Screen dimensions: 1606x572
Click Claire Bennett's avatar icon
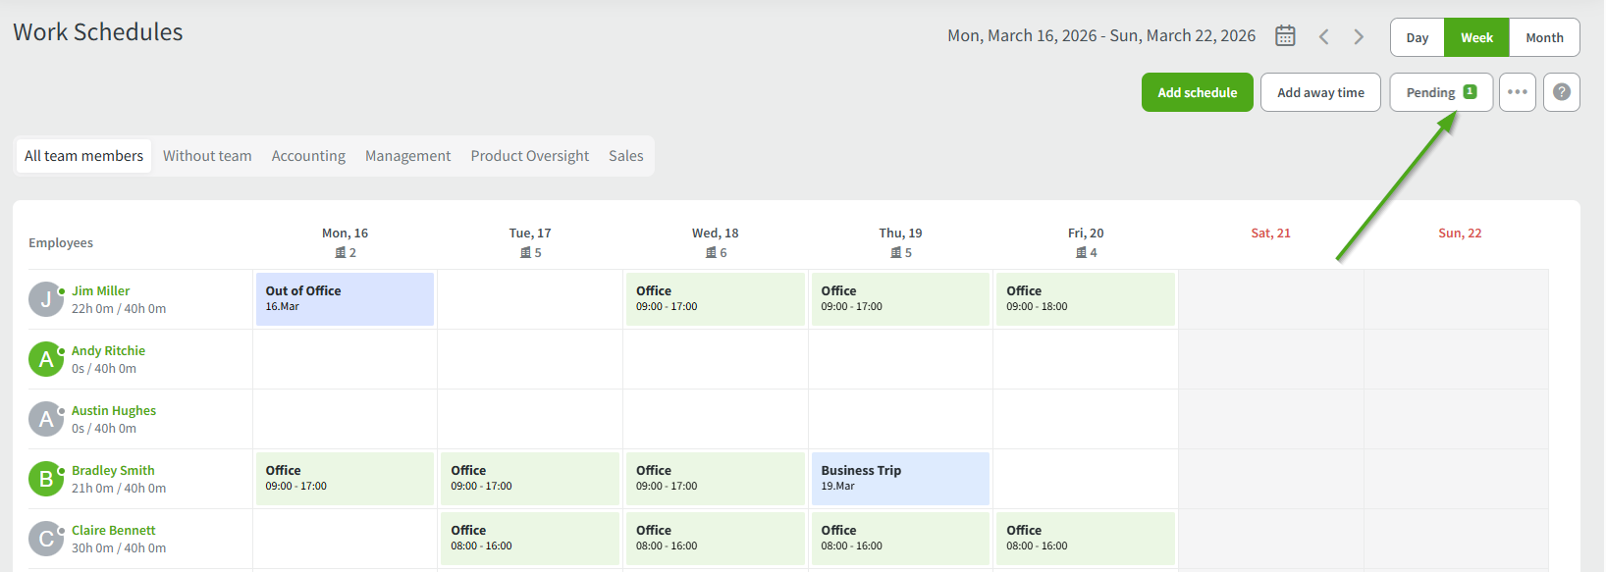[x=45, y=539]
